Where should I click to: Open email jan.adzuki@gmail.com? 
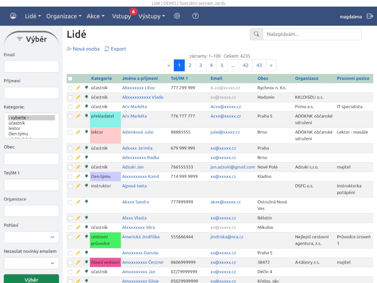point(232,167)
